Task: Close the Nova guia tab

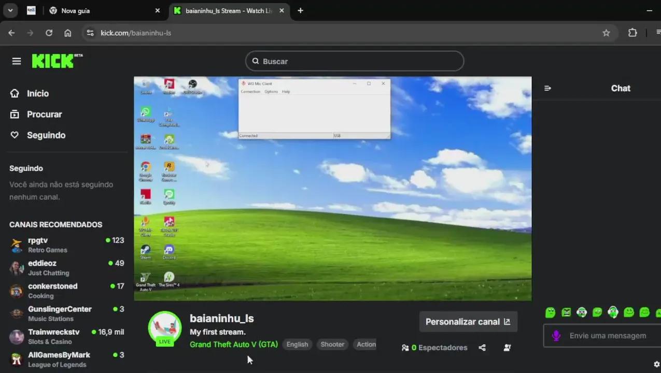Action: coord(158,10)
